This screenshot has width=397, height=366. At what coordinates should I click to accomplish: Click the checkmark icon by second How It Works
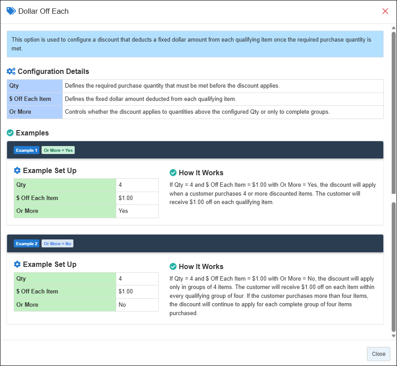coord(173,266)
